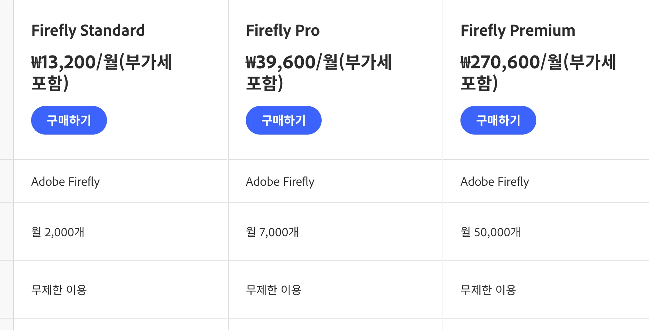Select the 월 50,000개 credits cell
This screenshot has width=649, height=330.
pyautogui.click(x=491, y=232)
